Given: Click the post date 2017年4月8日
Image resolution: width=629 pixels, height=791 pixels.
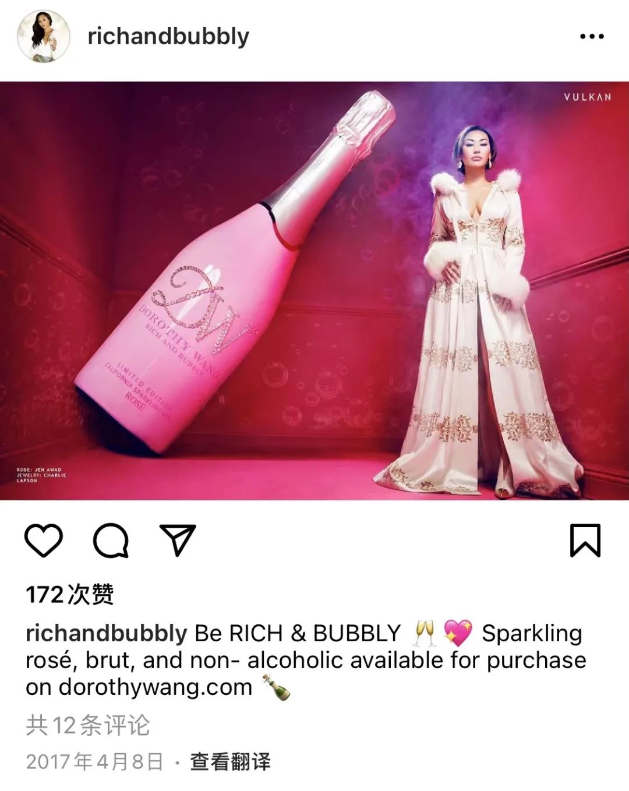Looking at the screenshot, I should 95,761.
